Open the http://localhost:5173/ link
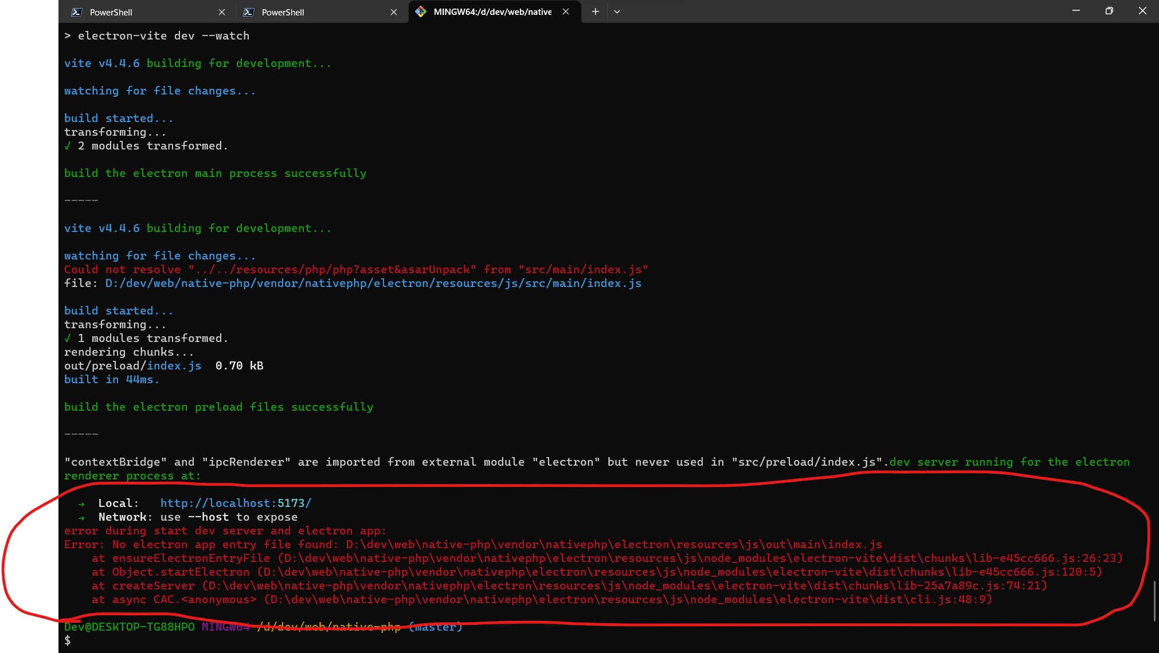Screen dimensions: 1159x653 pos(236,502)
